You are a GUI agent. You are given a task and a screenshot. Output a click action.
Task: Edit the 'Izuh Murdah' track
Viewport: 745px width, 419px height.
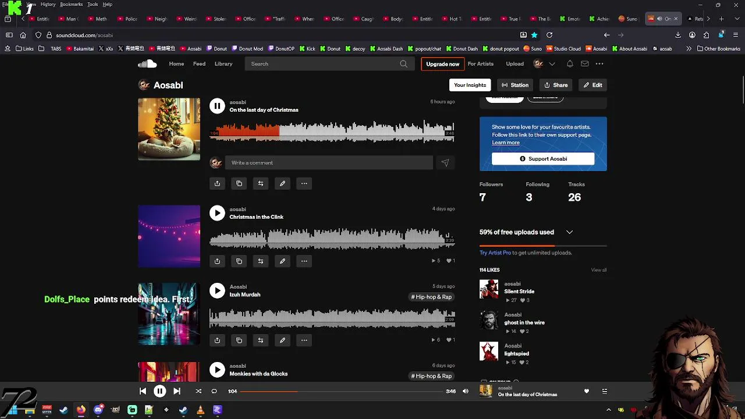[x=282, y=340]
